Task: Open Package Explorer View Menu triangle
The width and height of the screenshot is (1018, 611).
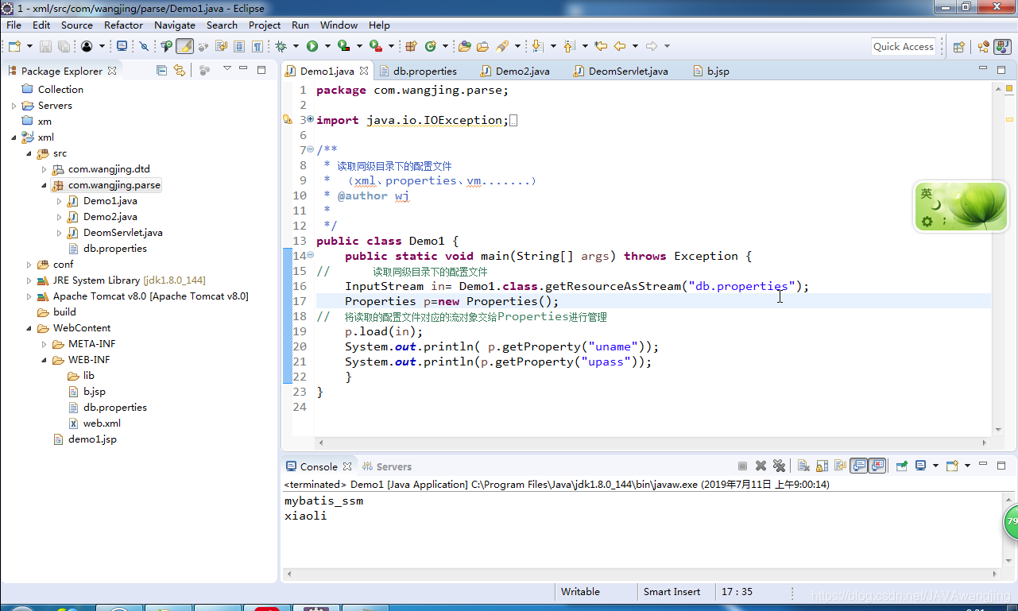Action: [226, 69]
